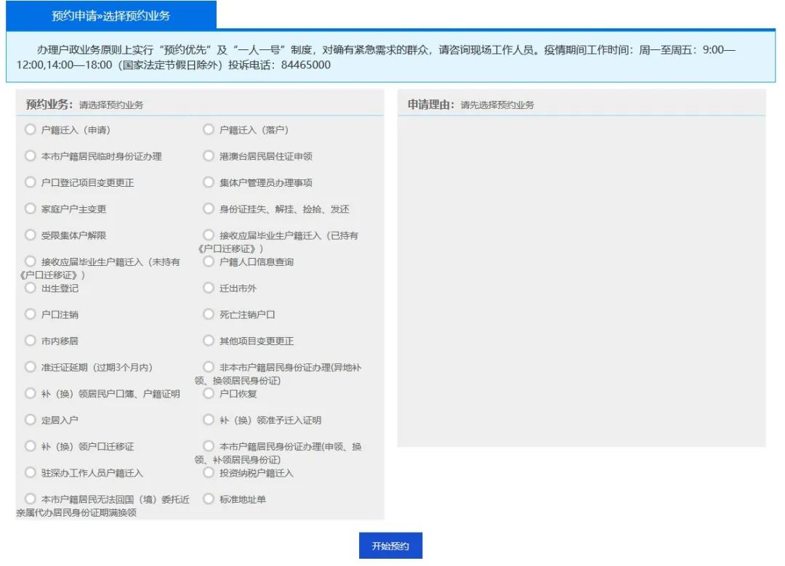Pick 补（换）领准予迁入证明 option
785x566 pixels.
coord(209,420)
